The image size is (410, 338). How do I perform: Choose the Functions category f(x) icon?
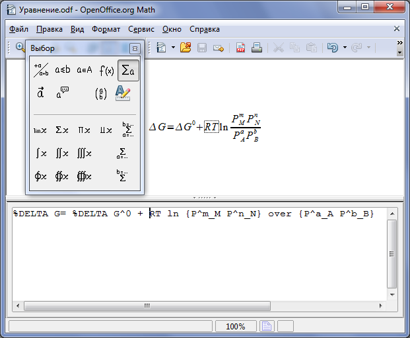106,70
